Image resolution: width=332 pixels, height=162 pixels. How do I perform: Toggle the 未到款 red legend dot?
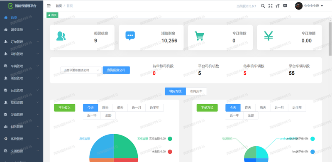pos(170,152)
